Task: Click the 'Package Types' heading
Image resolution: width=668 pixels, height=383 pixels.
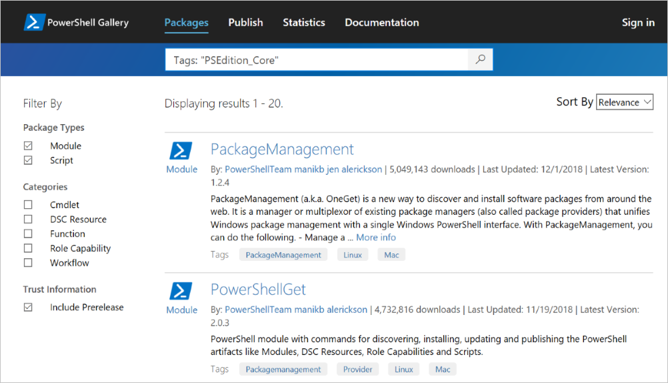Action: (x=54, y=127)
